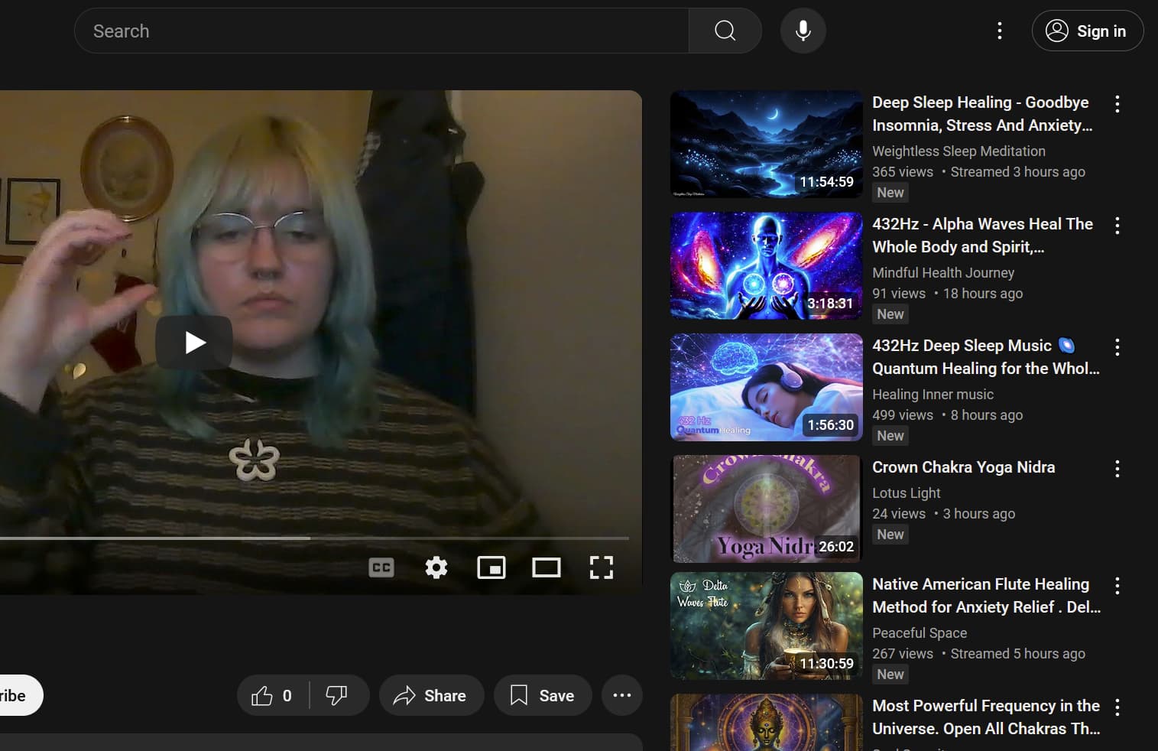The width and height of the screenshot is (1158, 751).
Task: Click title Crown Chakra Yoga Nidra
Action: pos(963,467)
